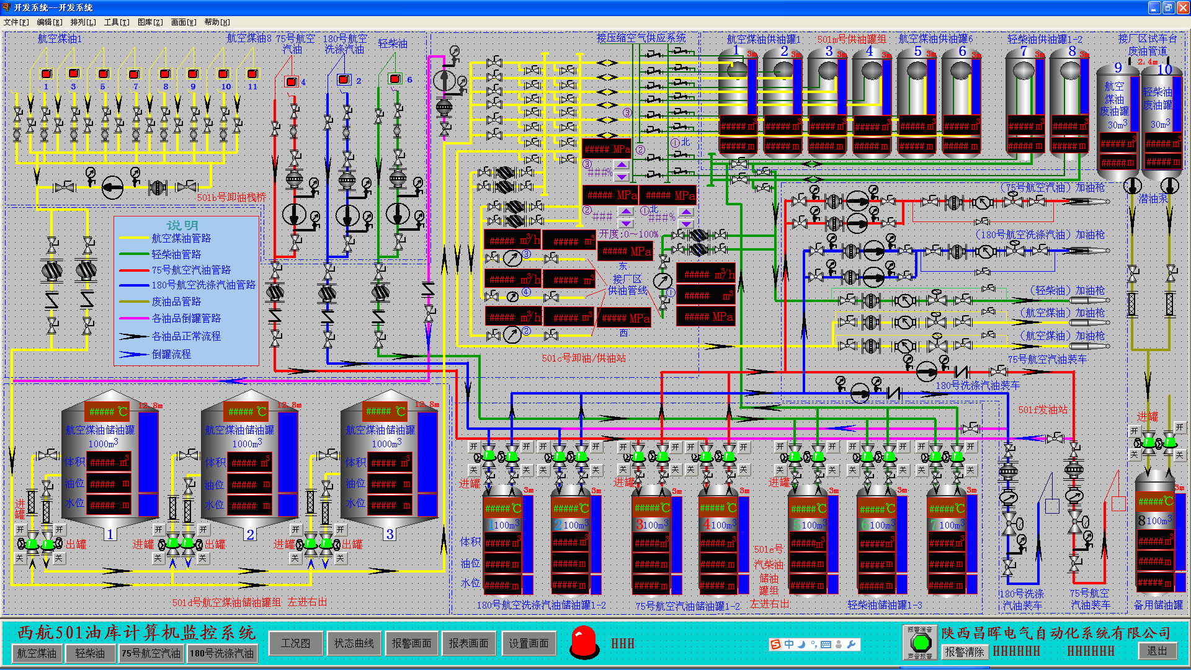Increase valve ①北 opening with up arrow
Screen dimensions: 1191x670
click(686, 213)
